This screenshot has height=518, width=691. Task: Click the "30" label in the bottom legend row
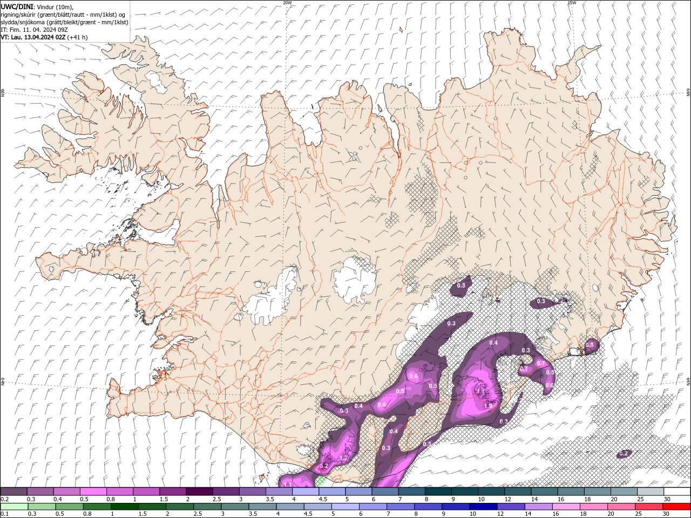pos(666,514)
